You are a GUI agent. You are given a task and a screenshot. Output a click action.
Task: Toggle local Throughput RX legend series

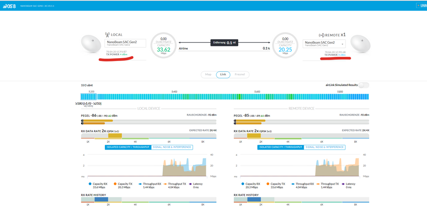149,185
